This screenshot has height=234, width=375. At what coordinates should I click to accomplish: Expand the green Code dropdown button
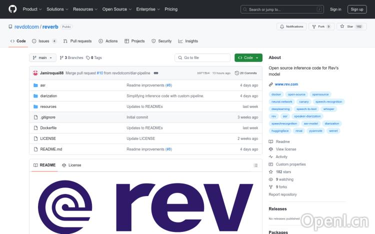click(248, 57)
